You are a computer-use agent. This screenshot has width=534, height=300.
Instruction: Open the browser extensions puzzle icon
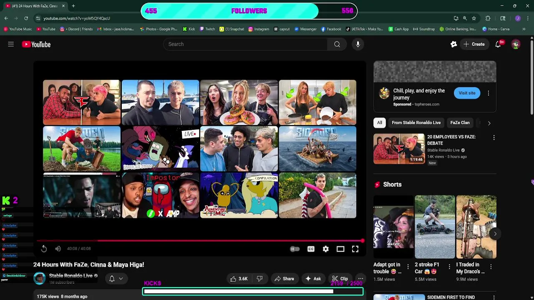[488, 18]
